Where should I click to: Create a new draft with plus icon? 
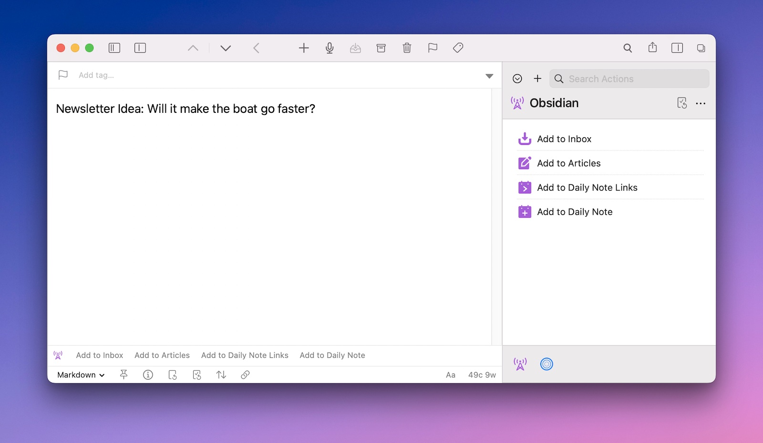coord(304,48)
